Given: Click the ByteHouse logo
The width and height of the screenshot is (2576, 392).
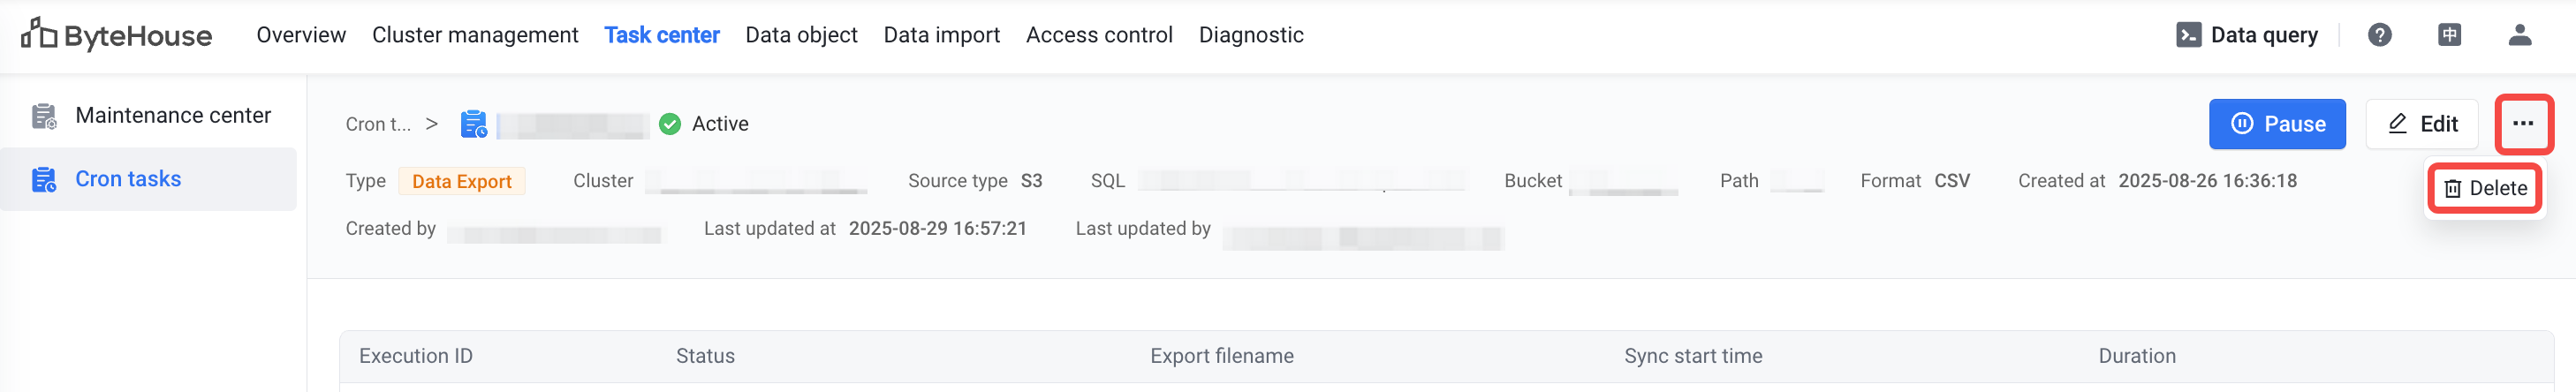Looking at the screenshot, I should tap(116, 35).
